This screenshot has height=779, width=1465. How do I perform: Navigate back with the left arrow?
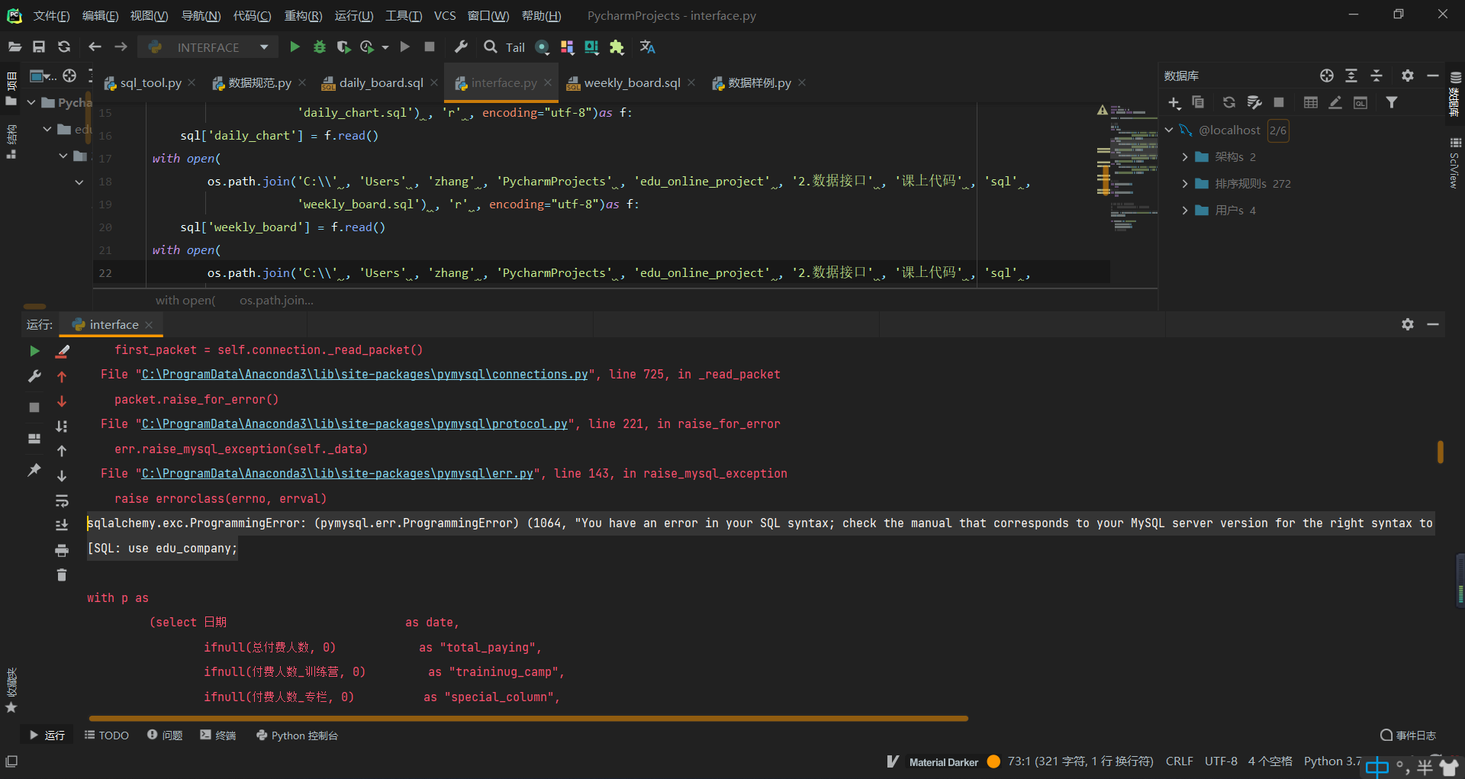[95, 47]
